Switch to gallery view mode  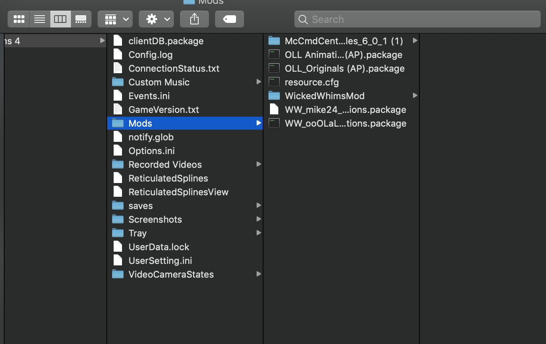tap(81, 19)
